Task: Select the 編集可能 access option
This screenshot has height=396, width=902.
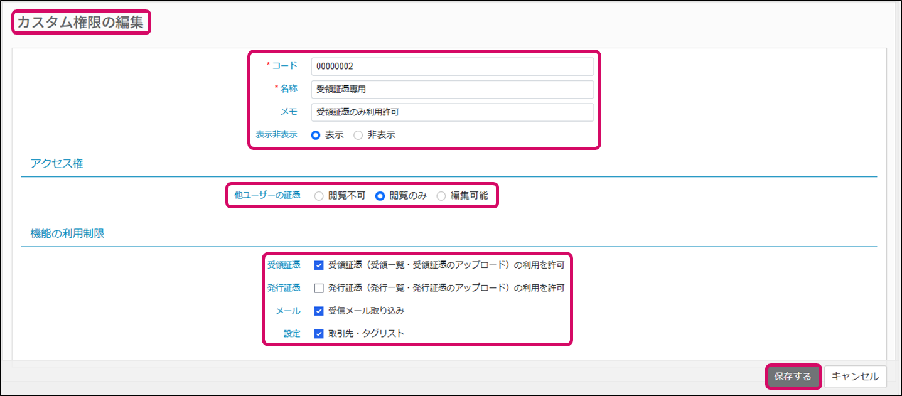Action: pyautogui.click(x=441, y=196)
